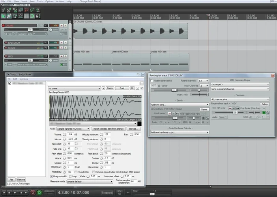This screenshot has width=277, height=197.
Task: Delete the send to track 1 DRUMS
Action: (x=204, y=110)
